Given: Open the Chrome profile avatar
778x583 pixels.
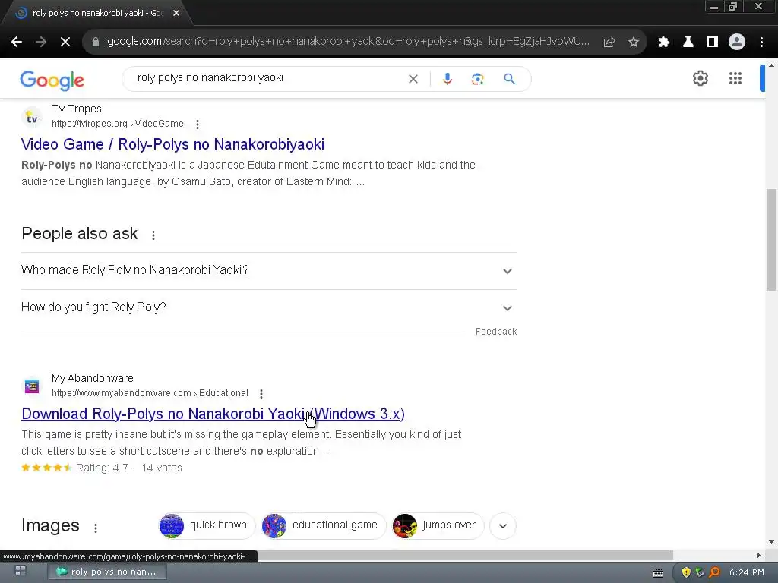Looking at the screenshot, I should 737,43.
